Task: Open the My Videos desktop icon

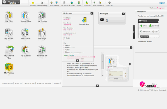Action: click(x=26, y=34)
